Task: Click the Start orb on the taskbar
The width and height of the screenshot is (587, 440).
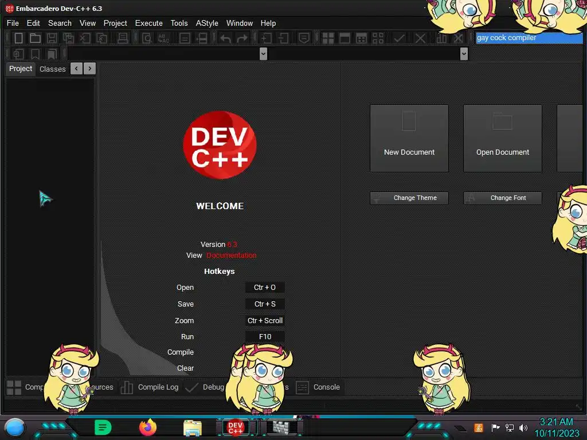Action: coord(15,427)
